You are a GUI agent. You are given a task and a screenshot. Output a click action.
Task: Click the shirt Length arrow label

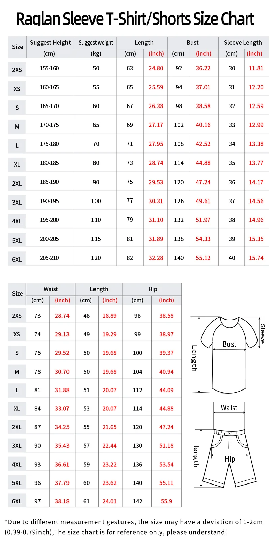click(x=194, y=358)
